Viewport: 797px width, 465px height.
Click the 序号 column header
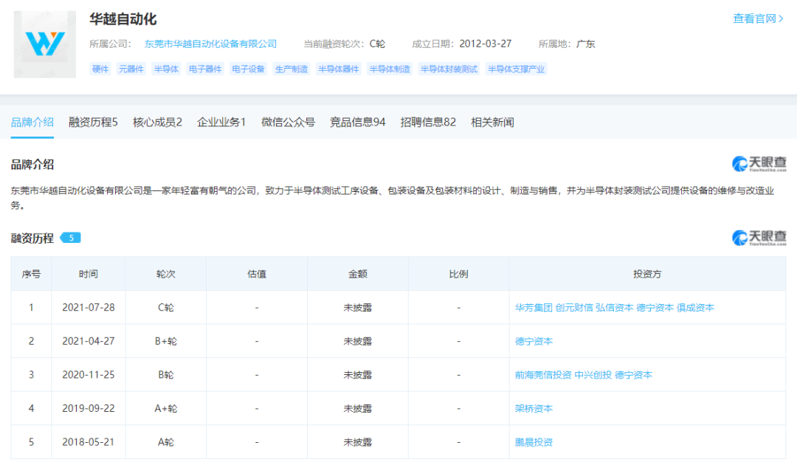(x=31, y=274)
